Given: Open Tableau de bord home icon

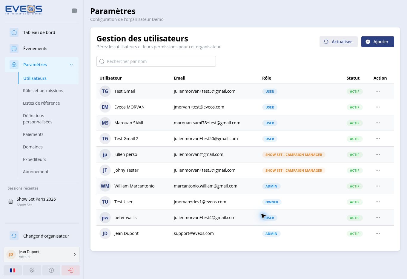Looking at the screenshot, I should (x=14, y=32).
